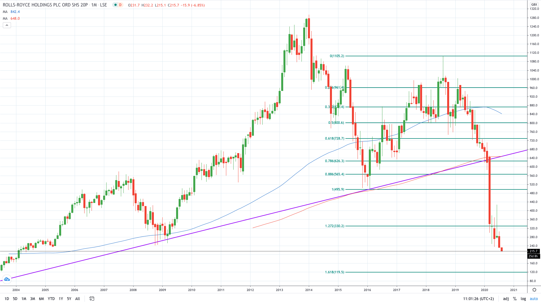Select the 6M time range
541x304 pixels.
(x=41, y=299)
